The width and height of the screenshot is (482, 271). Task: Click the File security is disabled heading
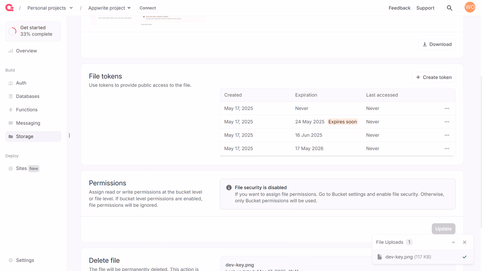point(261,187)
